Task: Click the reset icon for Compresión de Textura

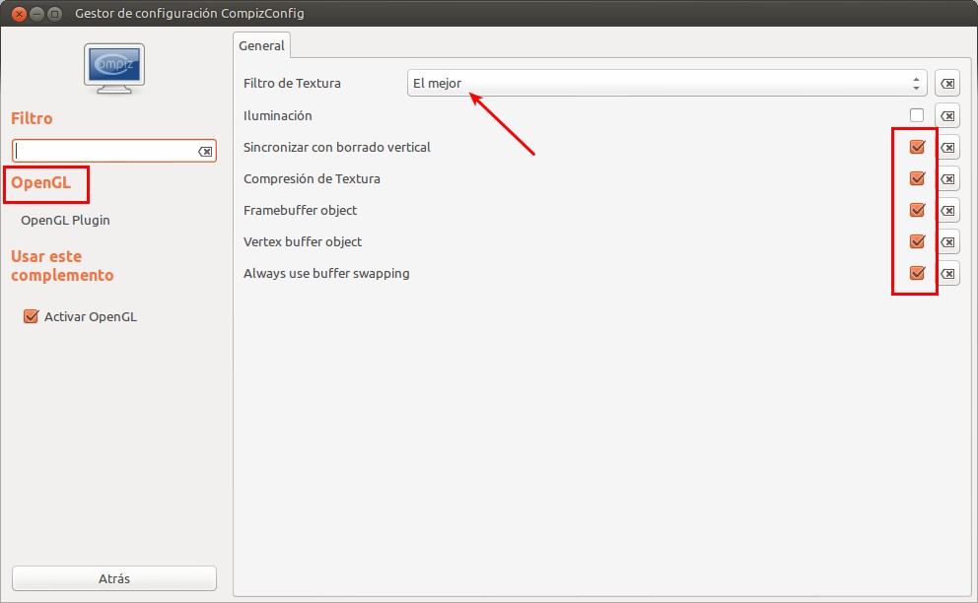Action: coord(946,178)
